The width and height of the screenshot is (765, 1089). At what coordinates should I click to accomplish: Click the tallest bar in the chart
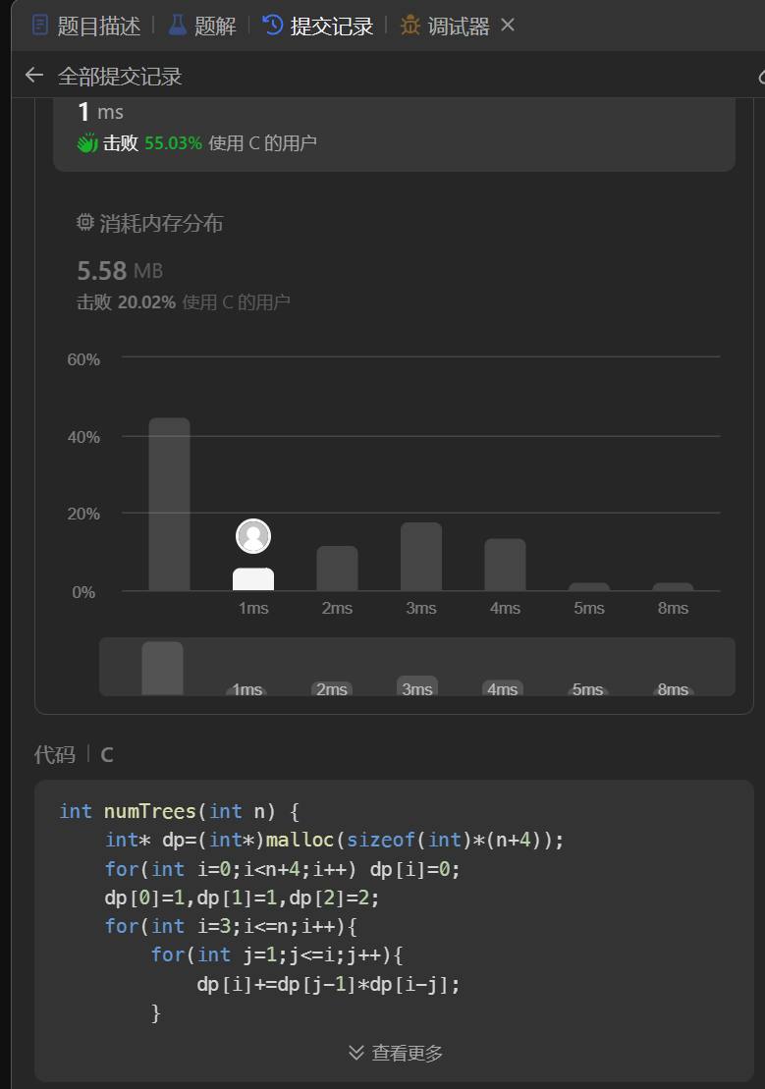169,505
